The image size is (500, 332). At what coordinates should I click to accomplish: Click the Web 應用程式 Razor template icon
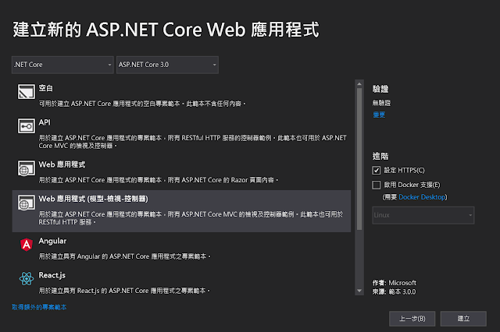pyautogui.click(x=26, y=168)
